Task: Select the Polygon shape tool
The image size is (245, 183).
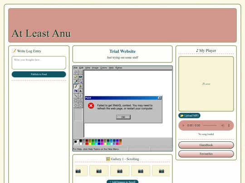Action: coord(80,100)
